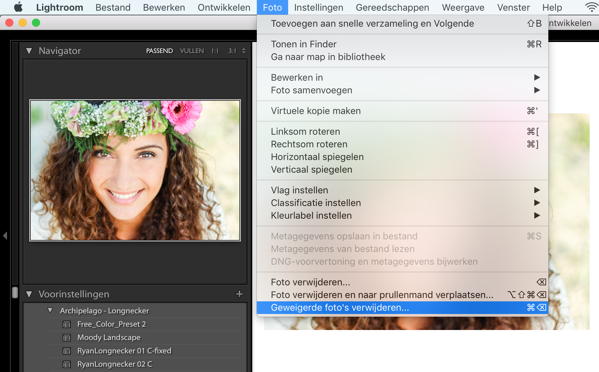The width and height of the screenshot is (599, 372).
Task: Close the open Foto menu
Action: [x=272, y=7]
